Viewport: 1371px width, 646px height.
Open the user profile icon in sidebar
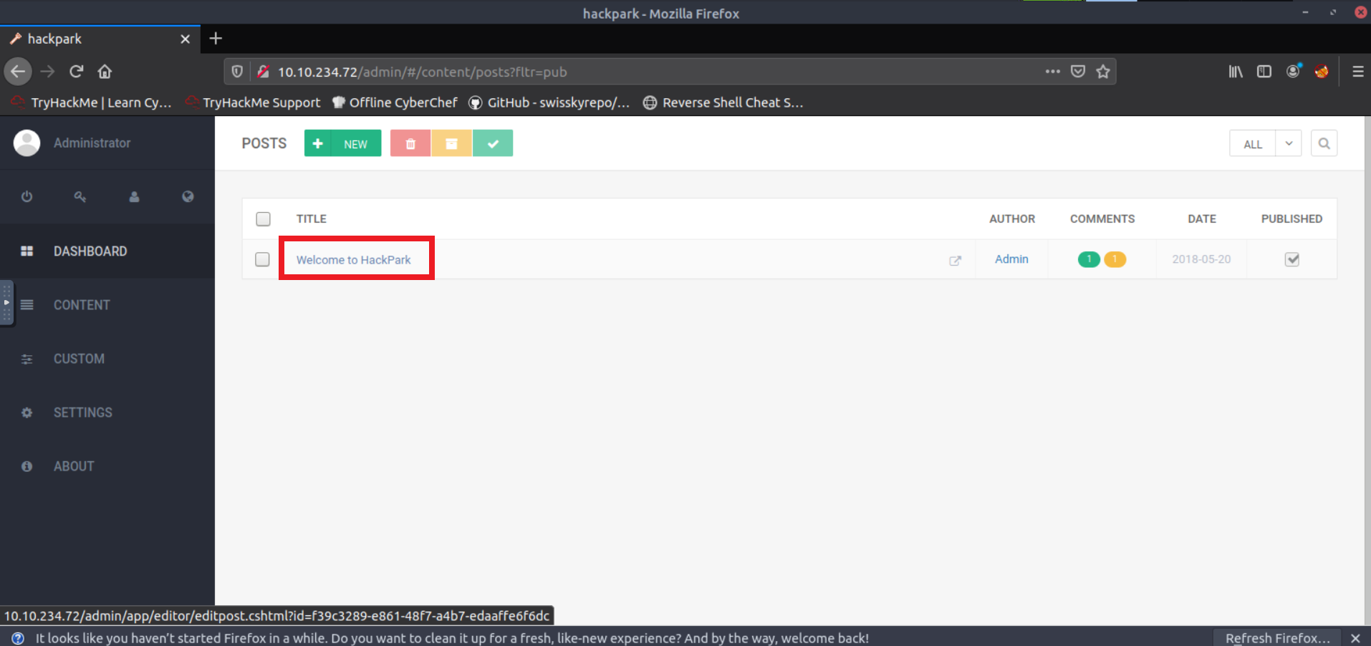click(x=134, y=196)
